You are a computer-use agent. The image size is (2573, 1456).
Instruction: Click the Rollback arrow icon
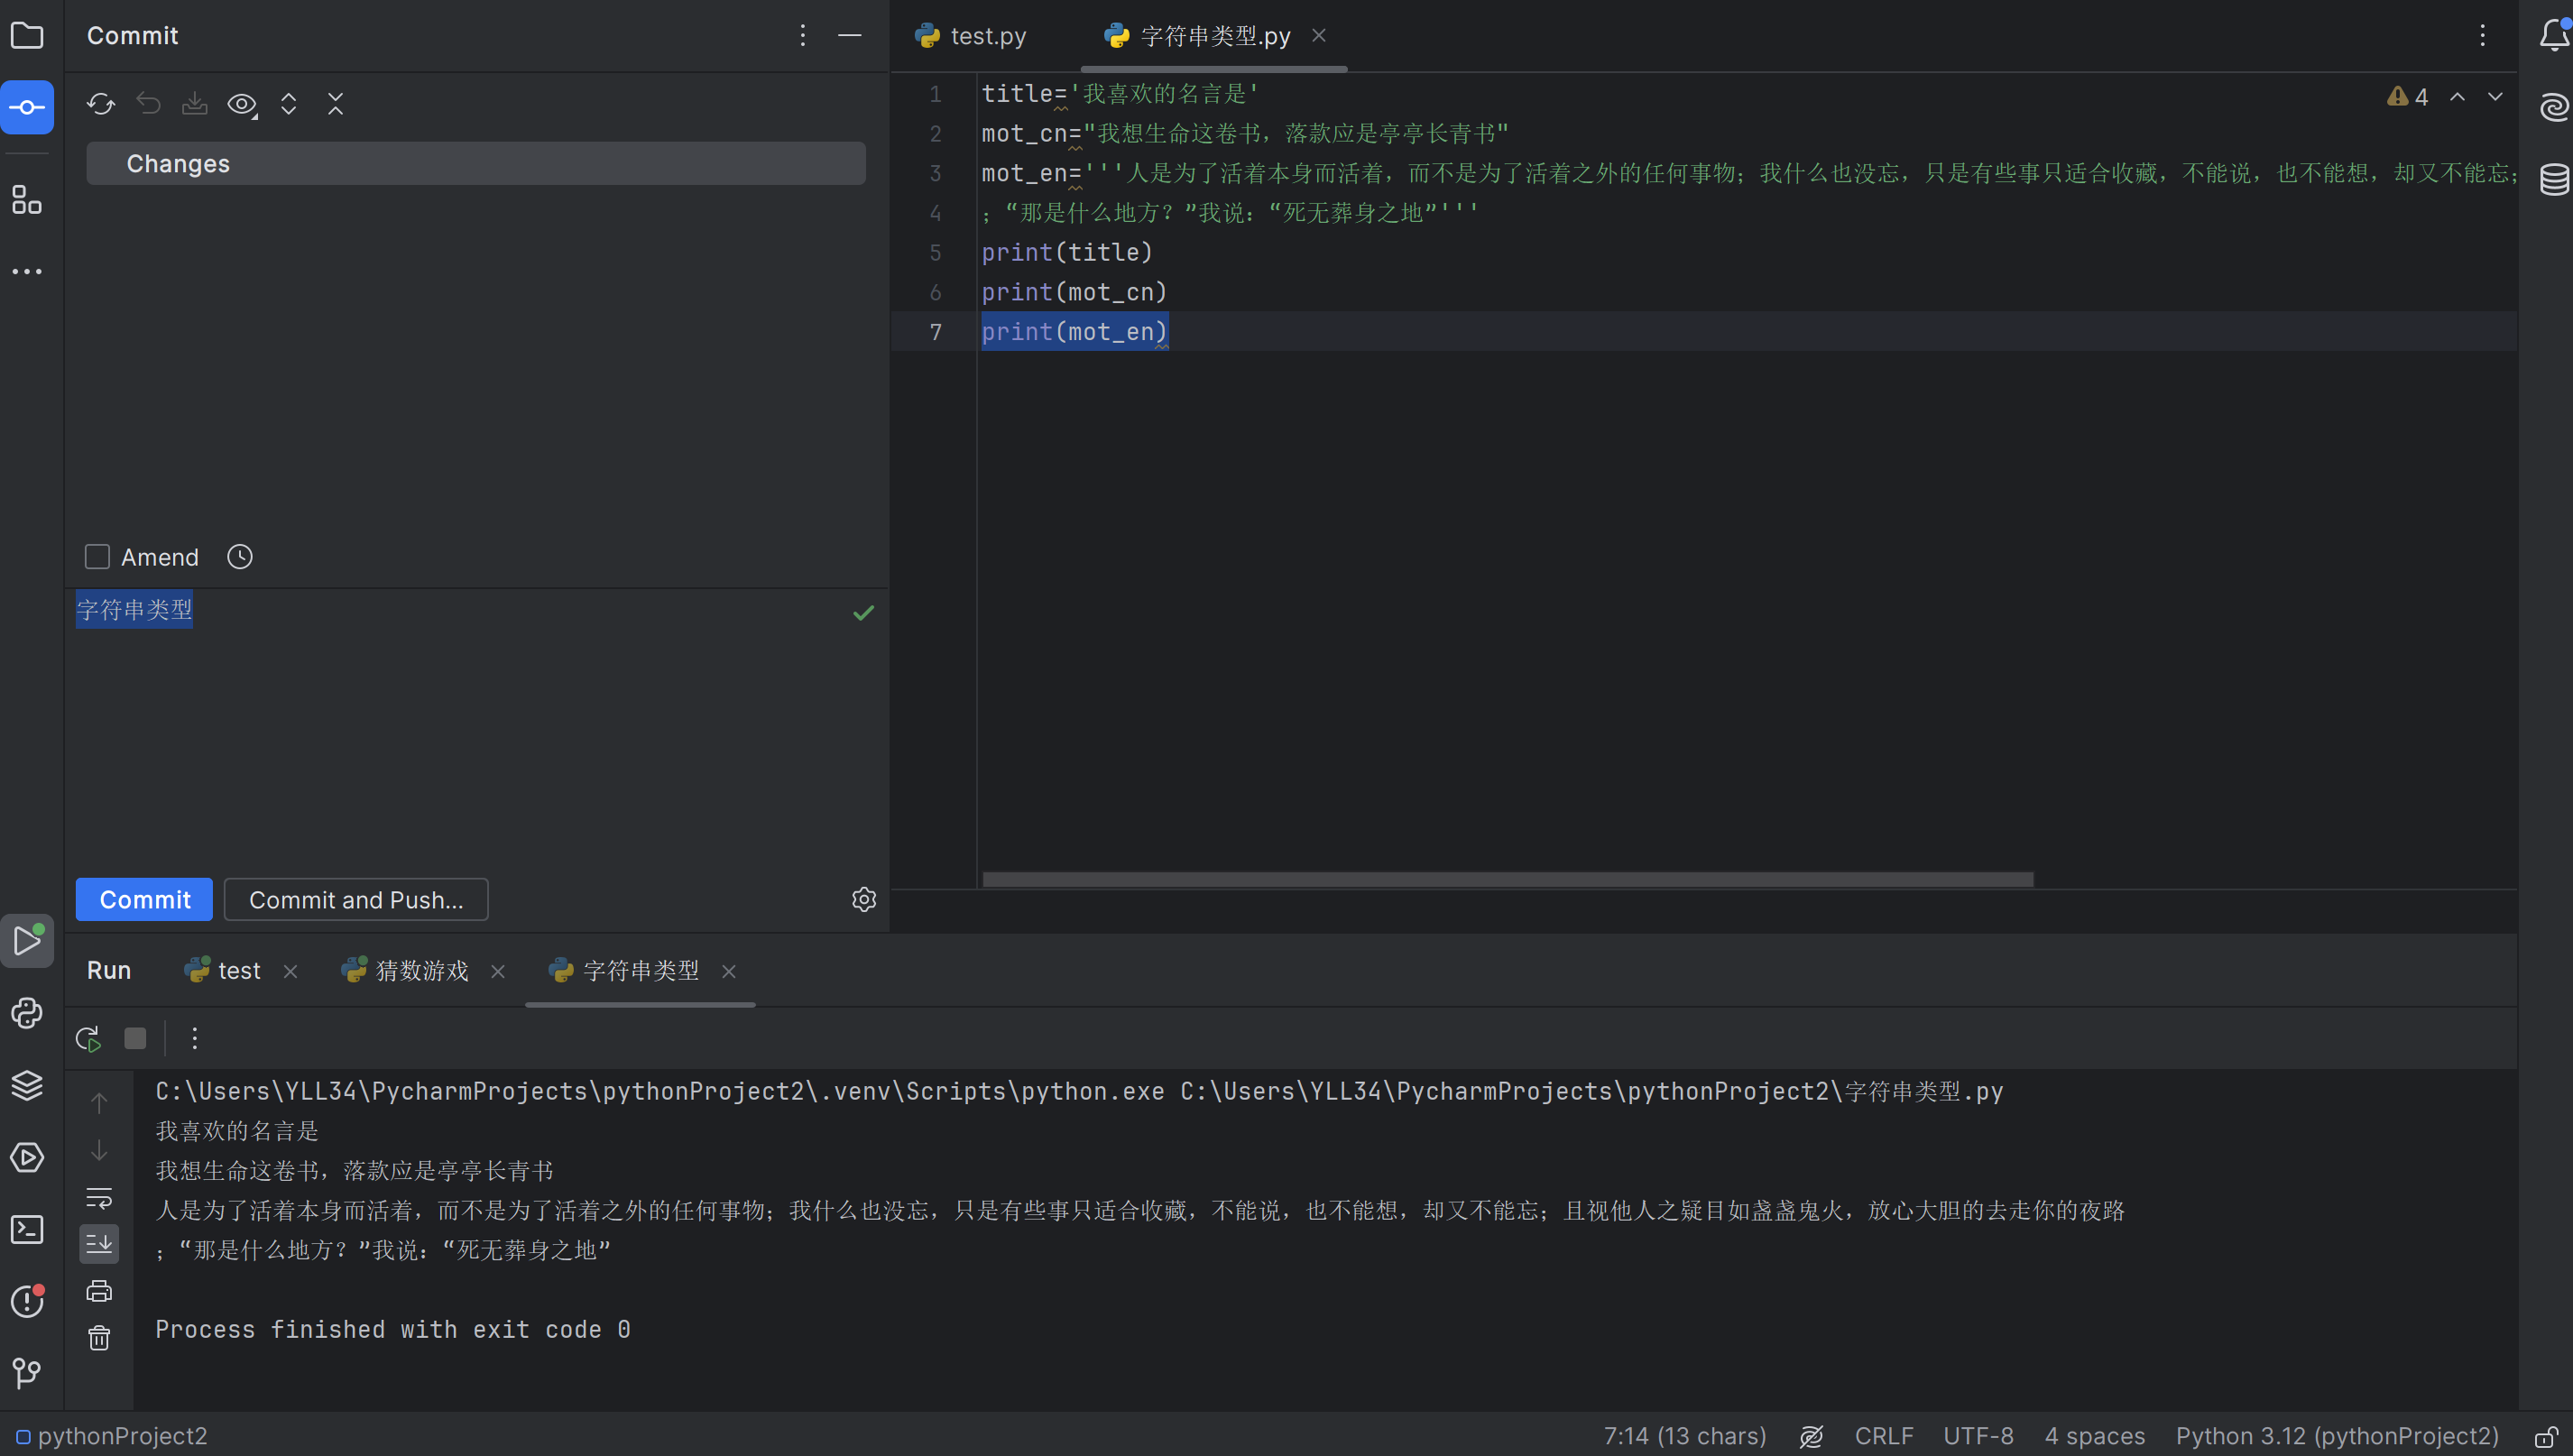(x=148, y=104)
